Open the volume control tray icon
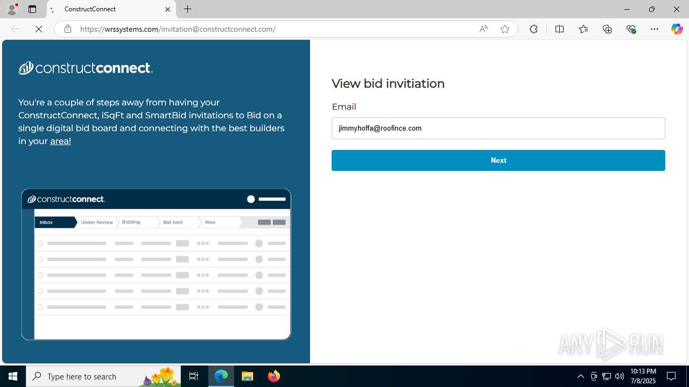This screenshot has width=689, height=387. (620, 376)
